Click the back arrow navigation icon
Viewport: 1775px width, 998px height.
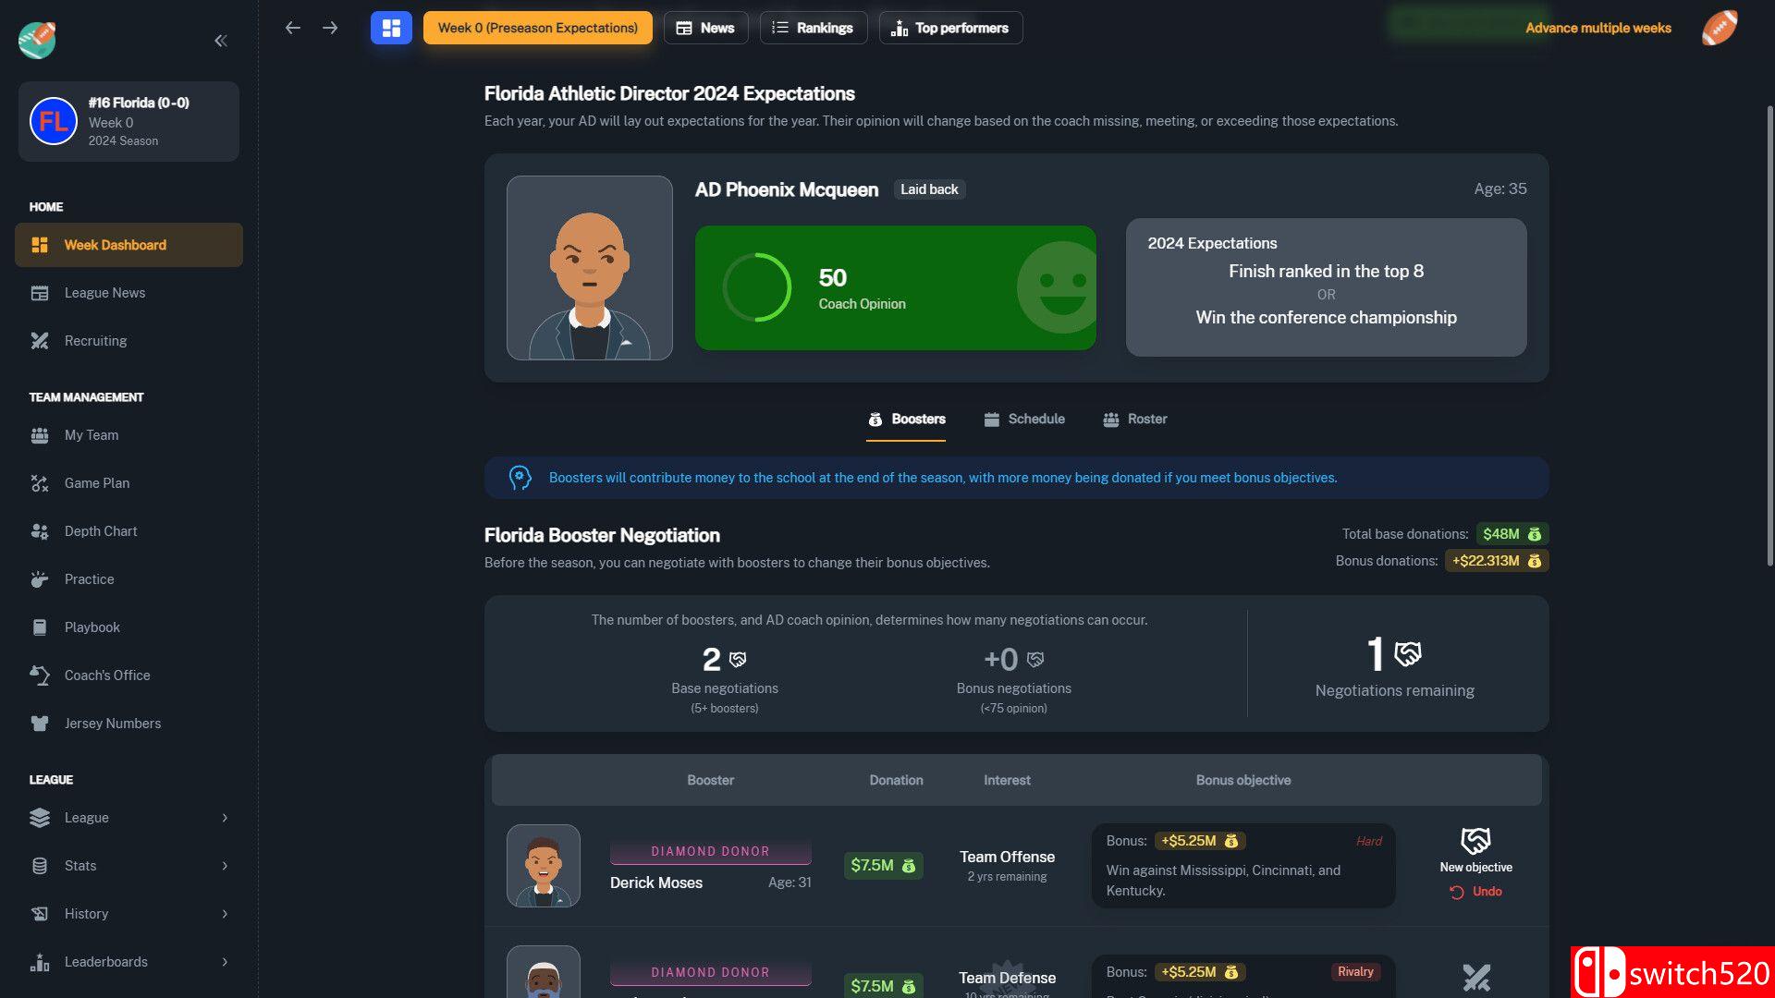coord(293,28)
